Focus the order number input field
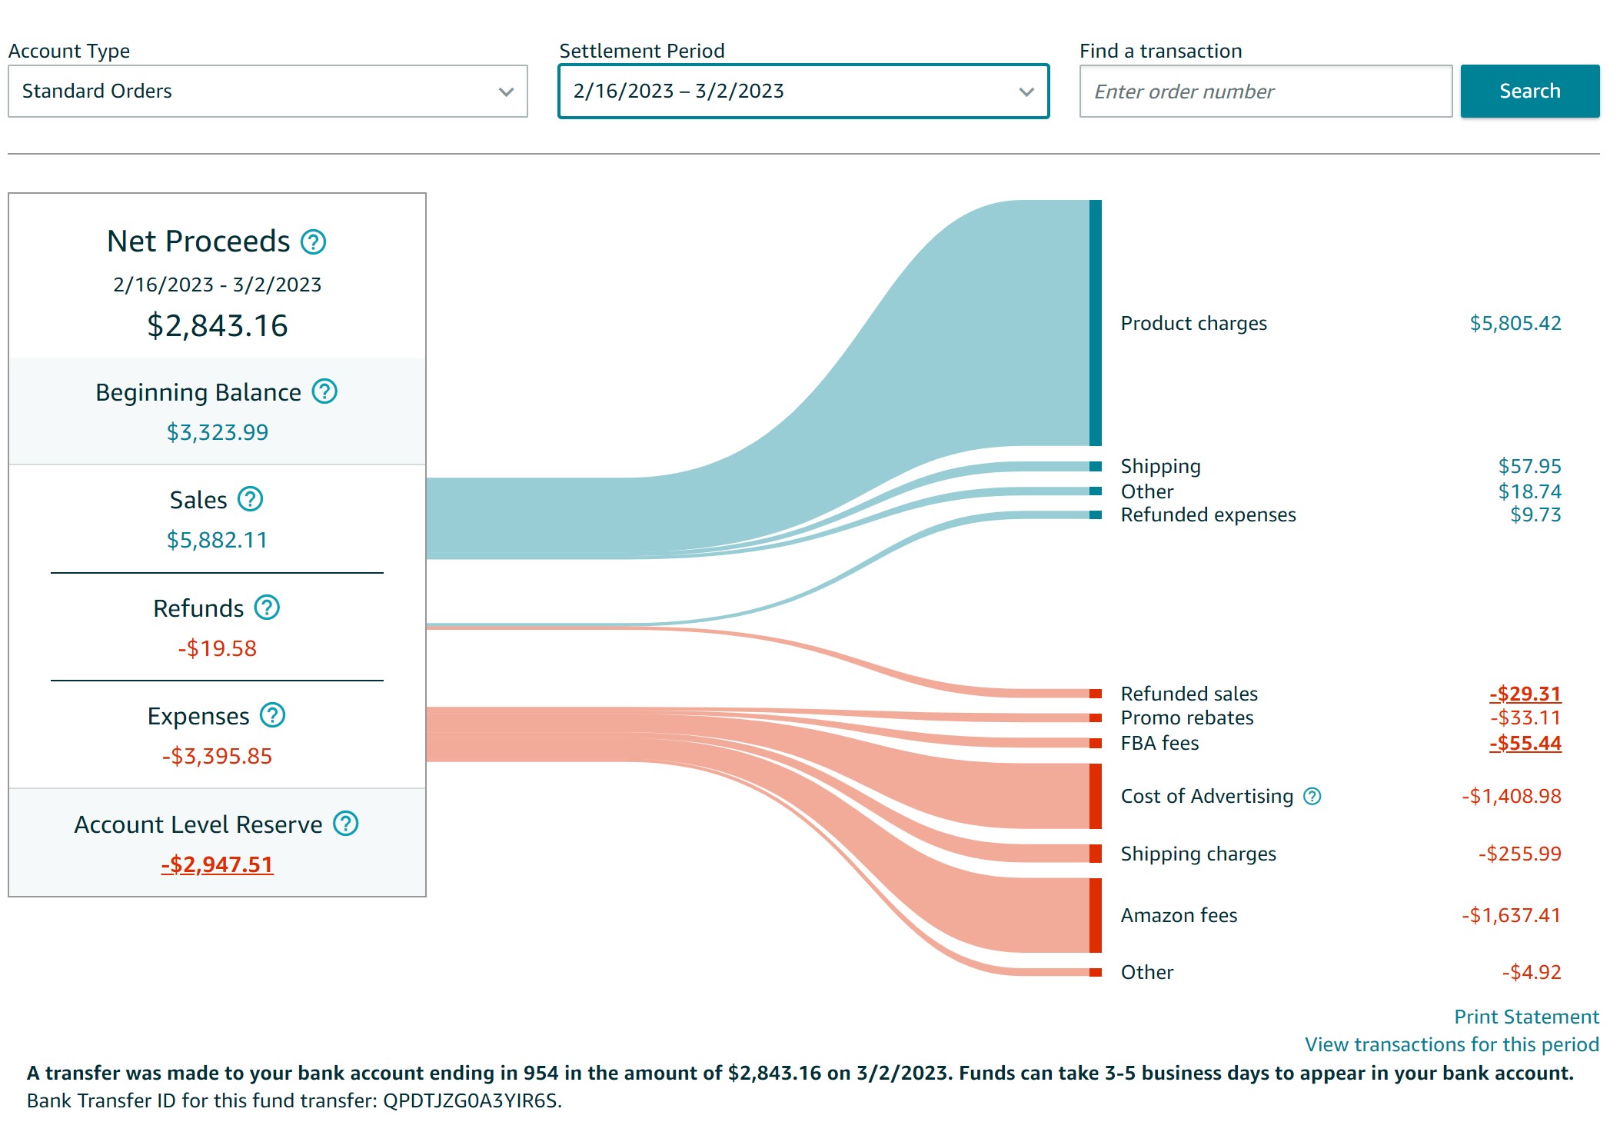This screenshot has height=1122, width=1620. coord(1265,92)
